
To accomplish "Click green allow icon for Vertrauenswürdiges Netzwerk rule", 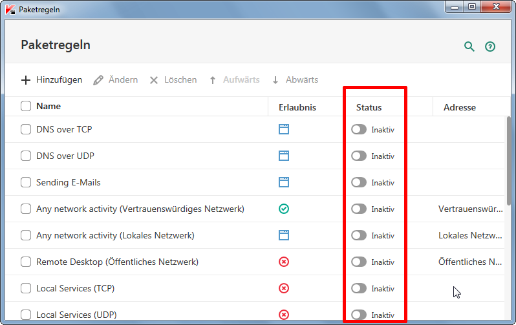I will point(284,209).
